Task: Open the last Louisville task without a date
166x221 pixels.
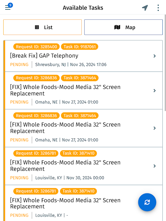Action: pos(65,203)
